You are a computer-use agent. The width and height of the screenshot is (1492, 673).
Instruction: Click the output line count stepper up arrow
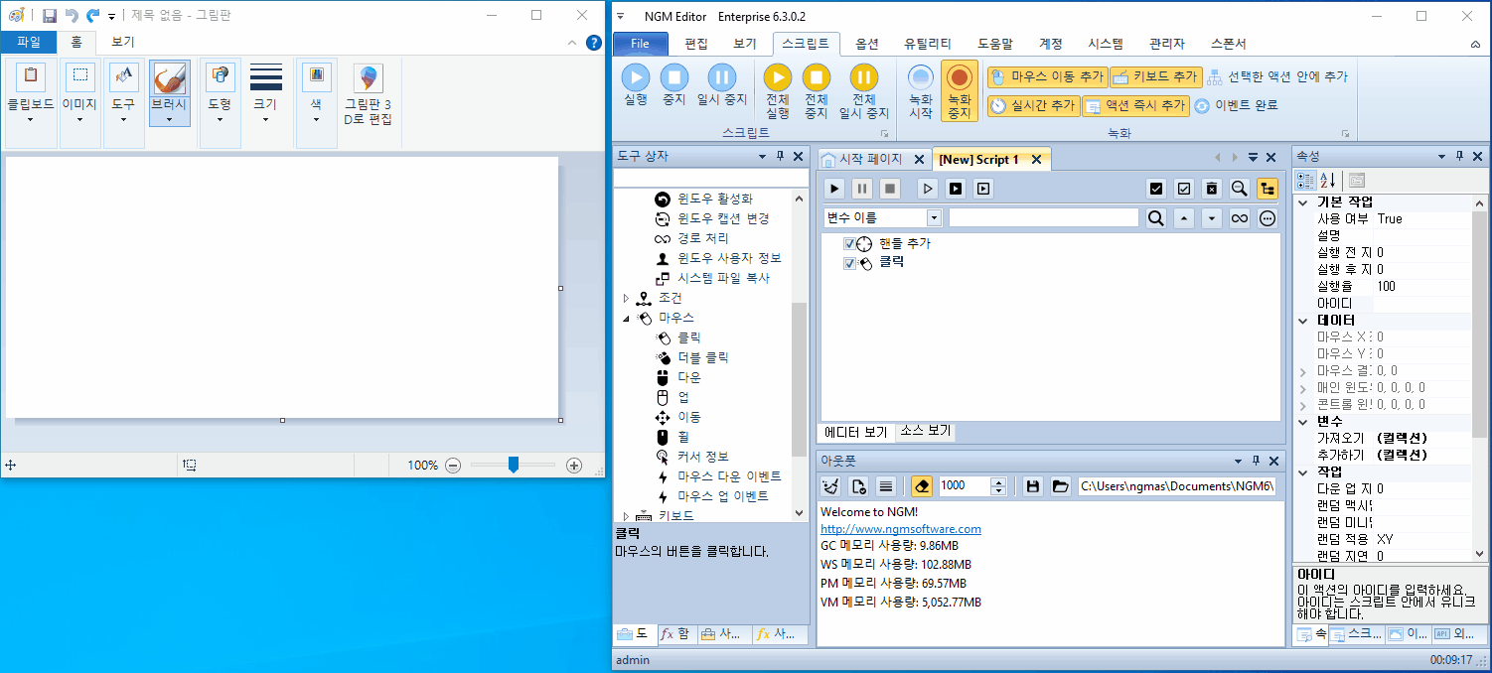pyautogui.click(x=999, y=481)
